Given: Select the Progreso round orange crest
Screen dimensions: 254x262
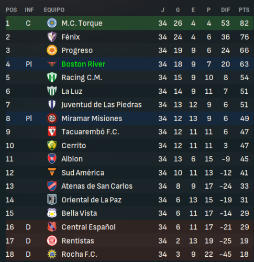Looking at the screenshot, I should (x=52, y=50).
